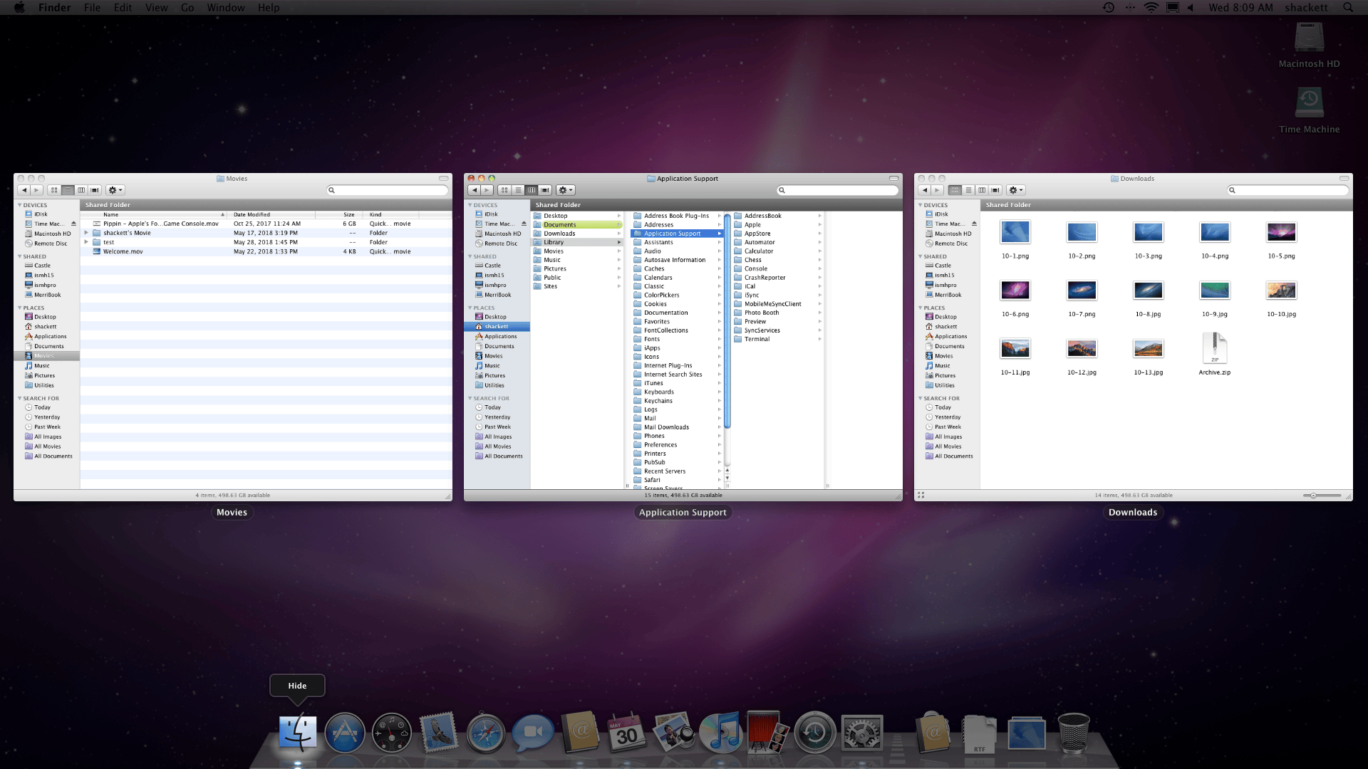Viewport: 1368px width, 769px height.
Task: Switch Application Support window to Cover Flow
Action: tap(545, 190)
